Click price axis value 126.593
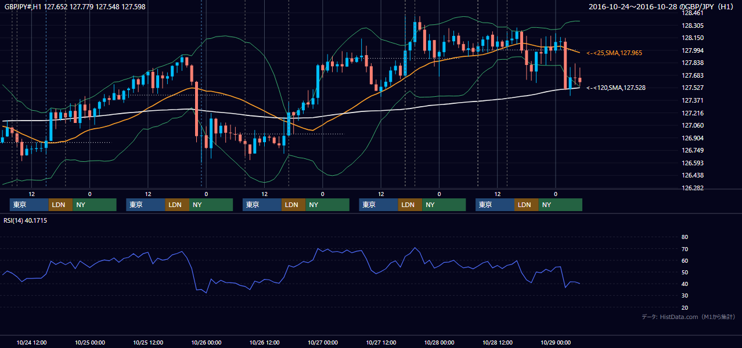 click(692, 163)
